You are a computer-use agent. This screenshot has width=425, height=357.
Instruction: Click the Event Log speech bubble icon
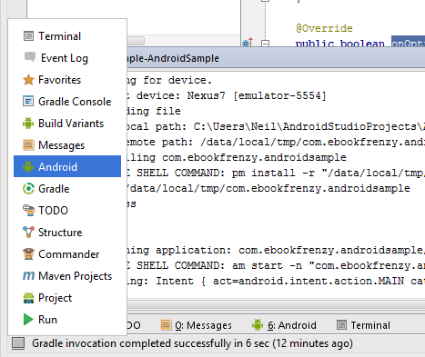[x=30, y=57]
